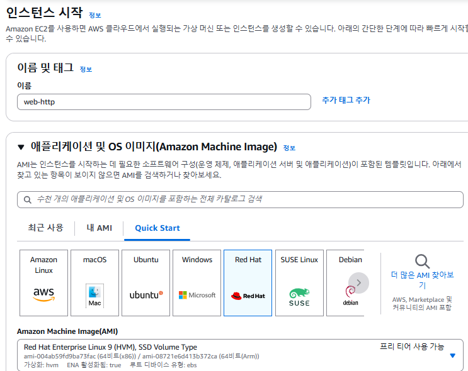The height and width of the screenshot is (371, 468).
Task: Click the search icon in the catalog search box
Action: coord(28,200)
